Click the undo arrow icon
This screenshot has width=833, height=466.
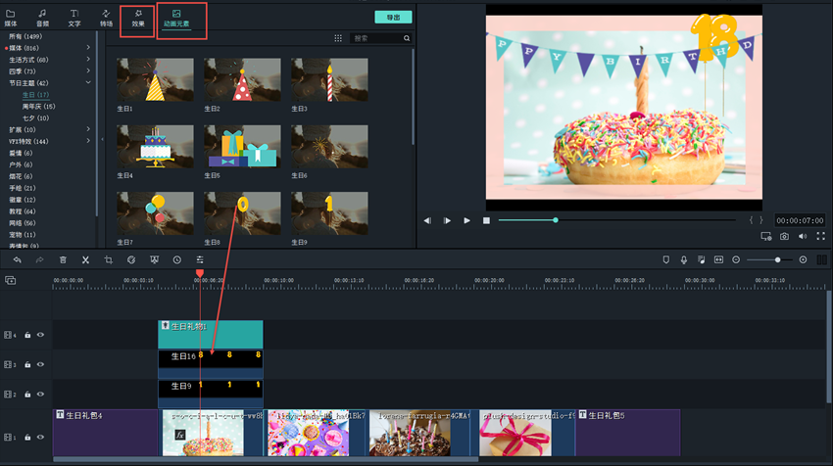[17, 259]
